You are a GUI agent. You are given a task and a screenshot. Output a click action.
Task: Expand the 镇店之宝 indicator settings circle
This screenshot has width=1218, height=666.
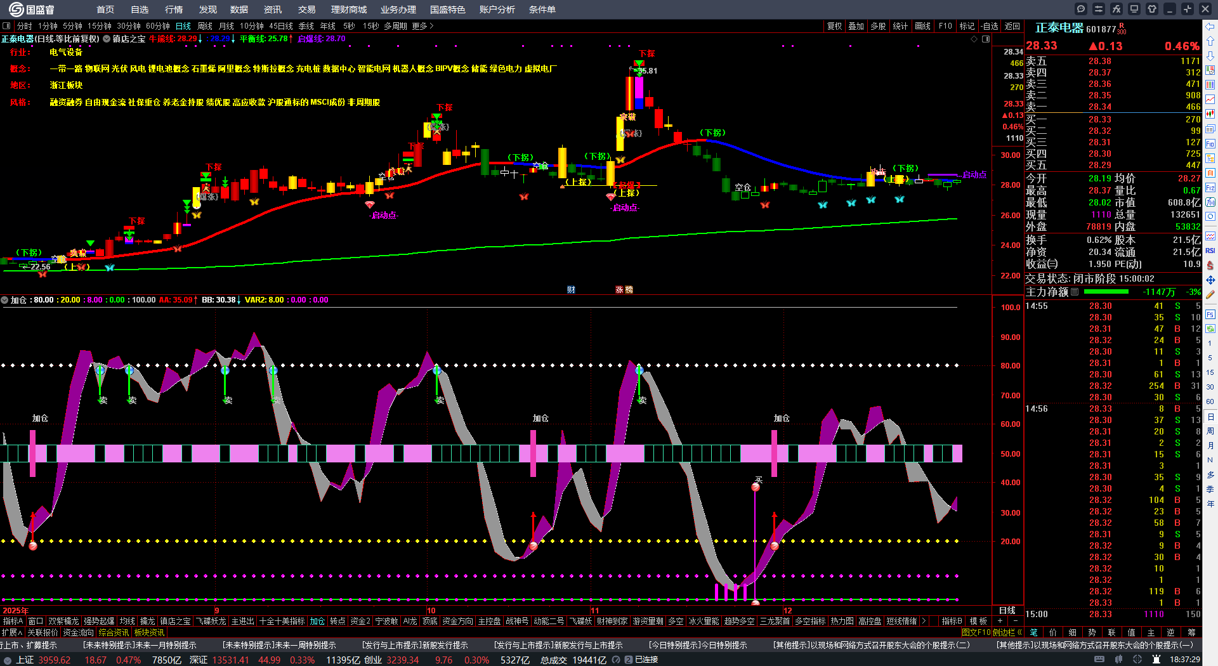(107, 39)
